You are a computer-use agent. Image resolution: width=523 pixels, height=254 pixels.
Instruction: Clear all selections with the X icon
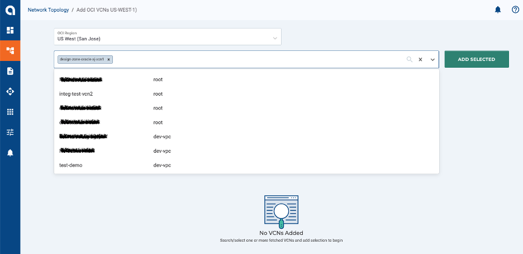coord(421,59)
